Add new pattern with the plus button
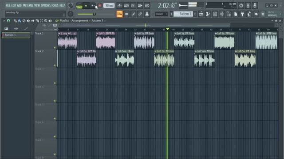 pyautogui.click(x=195, y=14)
